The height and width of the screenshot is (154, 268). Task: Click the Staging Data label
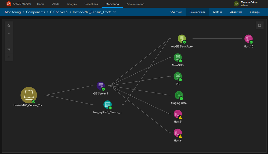[x=179, y=103]
